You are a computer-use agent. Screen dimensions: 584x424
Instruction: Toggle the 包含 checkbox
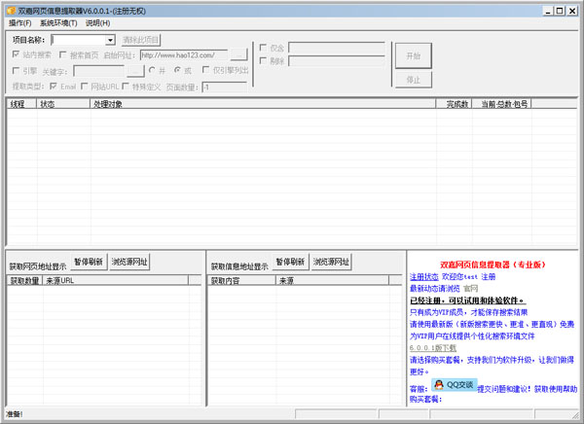pos(263,47)
